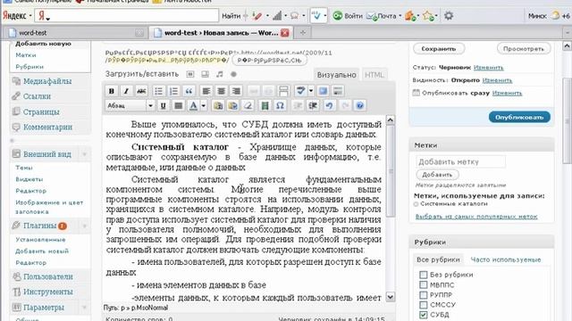
Task: Expand the 'Параметры' menu arrow
Action: pos(85,308)
